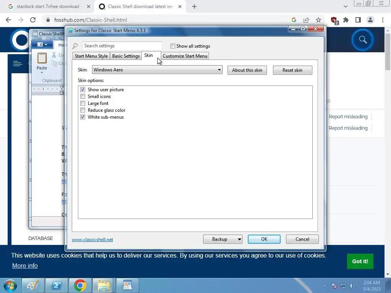Click the Chrome address bar URL

90,20
